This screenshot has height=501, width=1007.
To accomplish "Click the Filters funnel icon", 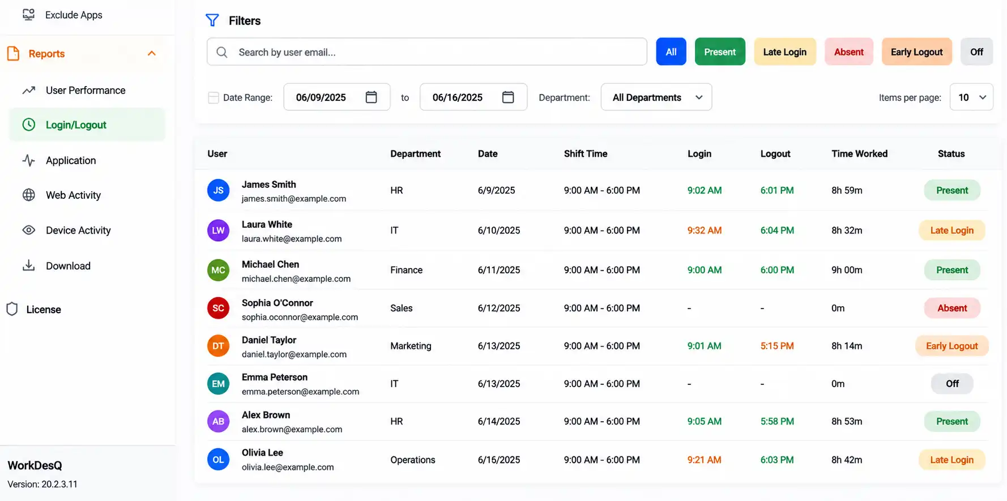I will coord(212,20).
